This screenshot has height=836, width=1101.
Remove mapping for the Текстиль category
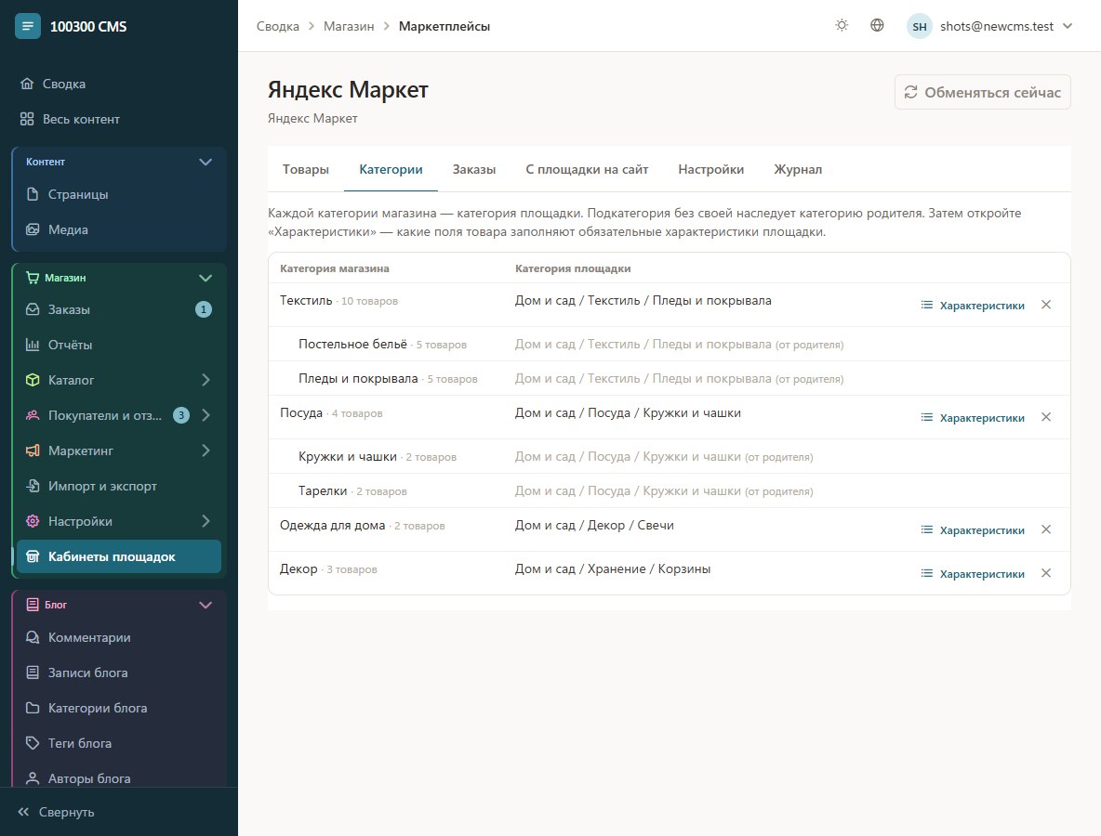(1045, 305)
